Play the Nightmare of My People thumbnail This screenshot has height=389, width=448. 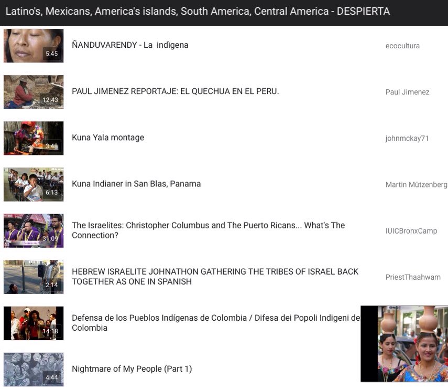coord(33,369)
